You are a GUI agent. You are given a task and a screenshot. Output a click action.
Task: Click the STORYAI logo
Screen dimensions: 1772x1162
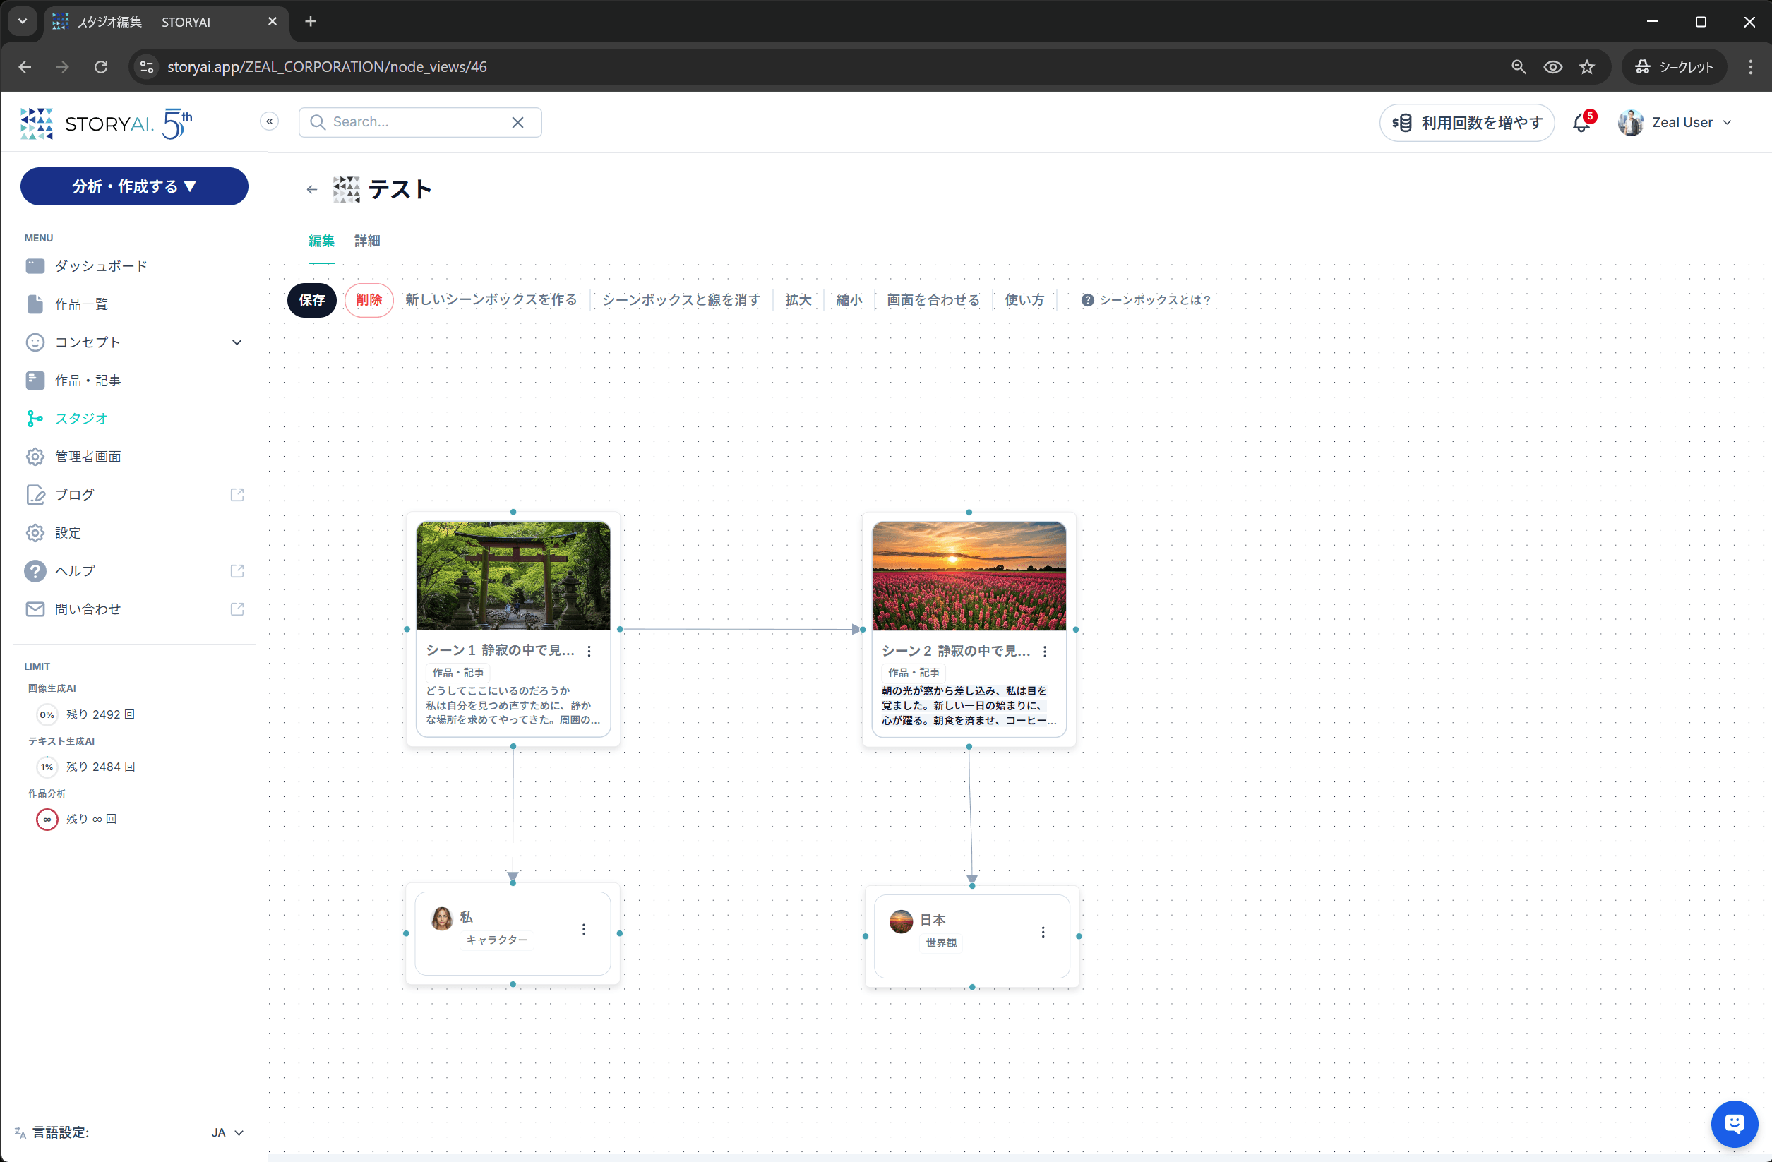[107, 123]
